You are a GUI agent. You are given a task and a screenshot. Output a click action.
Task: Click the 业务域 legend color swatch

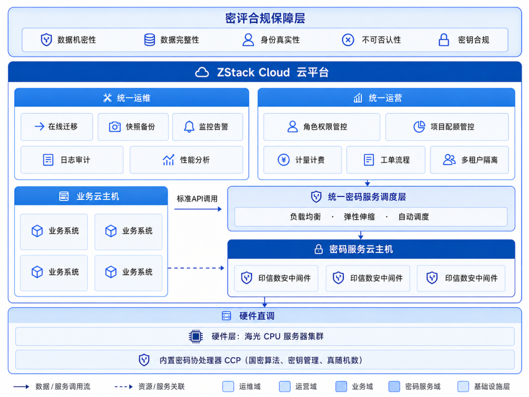(x=341, y=387)
